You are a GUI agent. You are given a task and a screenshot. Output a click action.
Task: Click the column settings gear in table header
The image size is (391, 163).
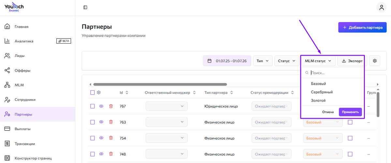(99, 92)
